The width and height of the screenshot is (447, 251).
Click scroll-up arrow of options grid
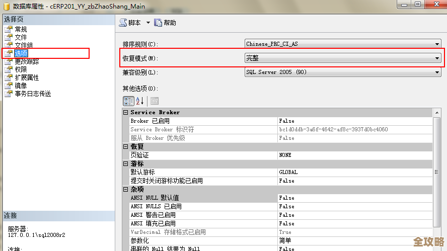coord(437,113)
